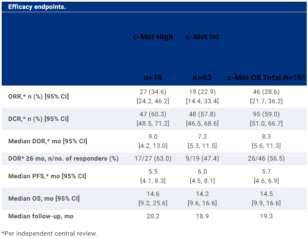Click the DCR row label
The image size is (308, 239).
38,119
